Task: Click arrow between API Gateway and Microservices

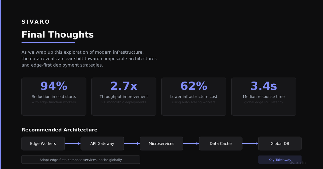Action: (132, 144)
